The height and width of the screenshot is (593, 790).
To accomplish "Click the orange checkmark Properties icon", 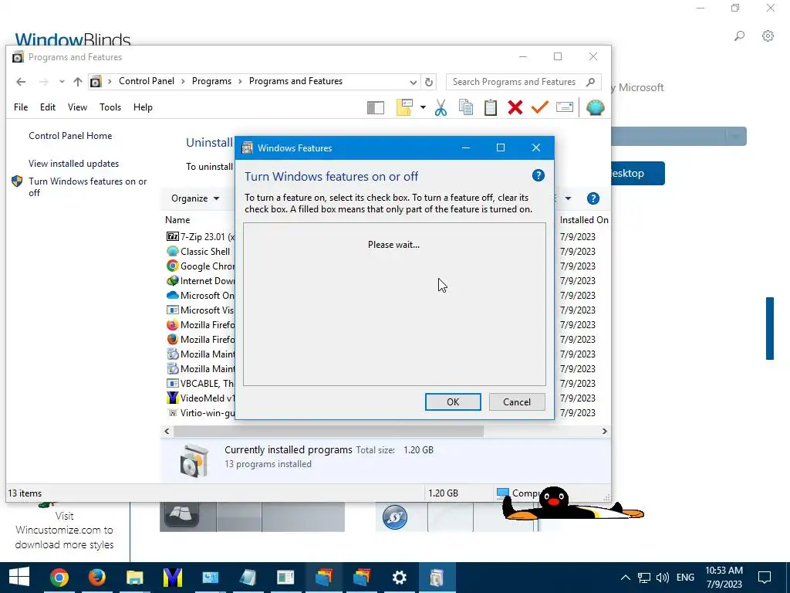I will point(539,107).
